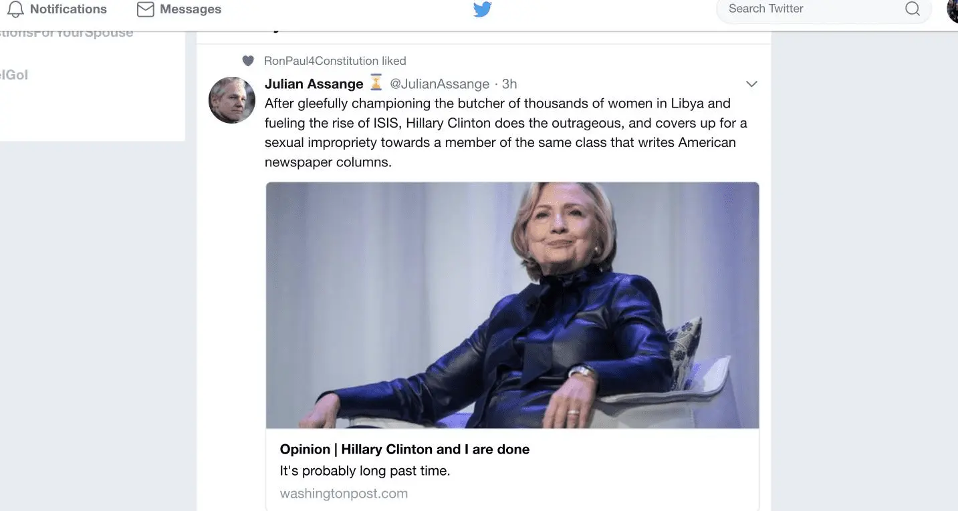Click the heart icon beside the liked notice
The width and height of the screenshot is (958, 511).
[248, 61]
